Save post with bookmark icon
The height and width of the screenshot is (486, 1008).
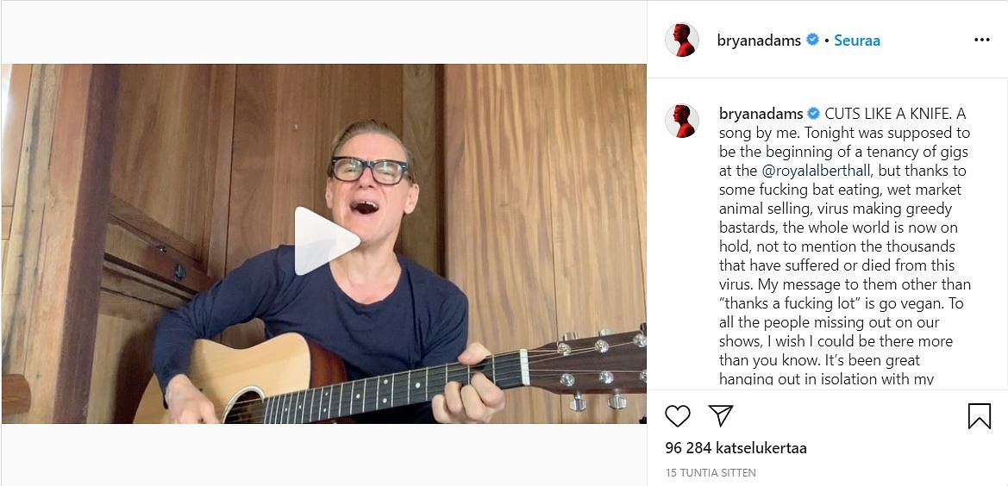tap(979, 416)
